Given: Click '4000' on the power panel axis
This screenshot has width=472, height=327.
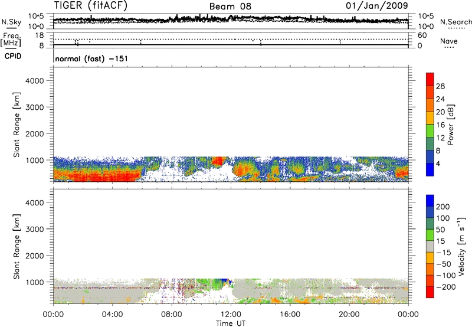Looking at the screenshot, I should [x=35, y=81].
